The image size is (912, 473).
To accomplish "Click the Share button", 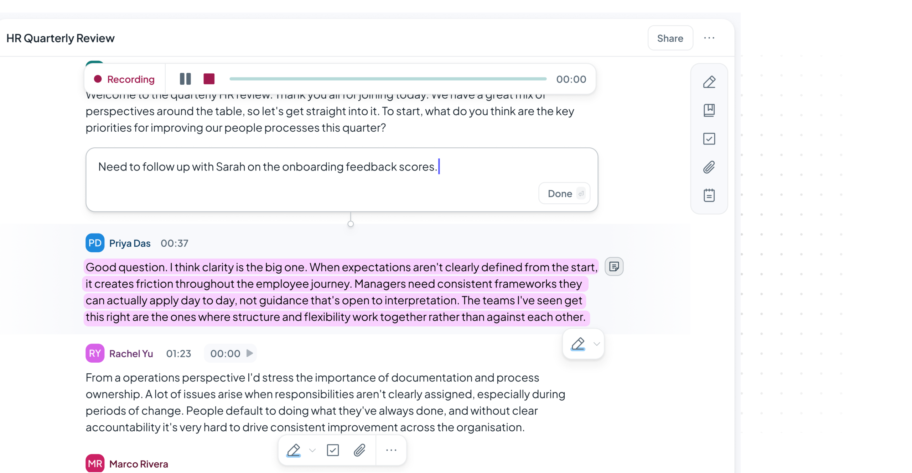I will 670,38.
